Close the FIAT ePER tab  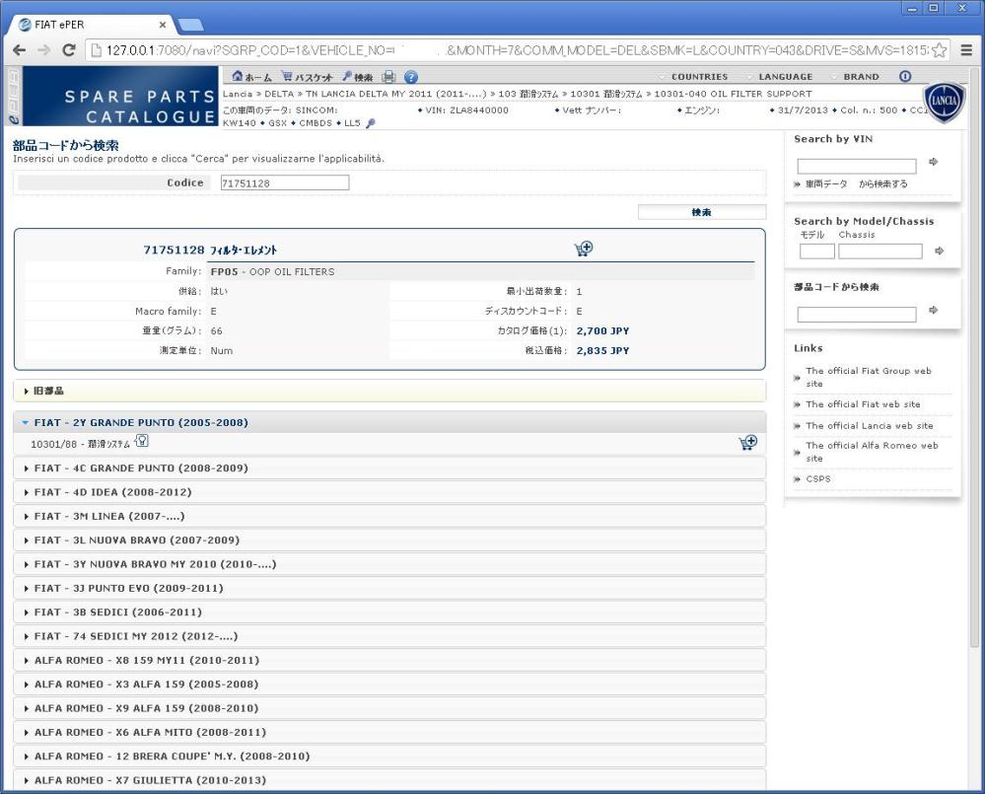163,25
